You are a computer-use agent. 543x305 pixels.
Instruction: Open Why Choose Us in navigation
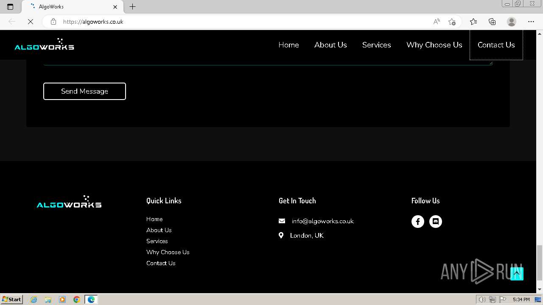pos(434,45)
